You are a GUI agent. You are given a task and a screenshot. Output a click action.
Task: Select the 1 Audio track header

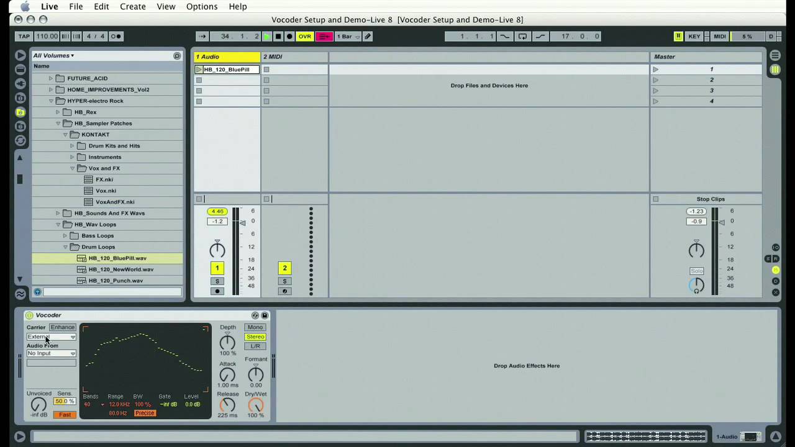tap(227, 56)
